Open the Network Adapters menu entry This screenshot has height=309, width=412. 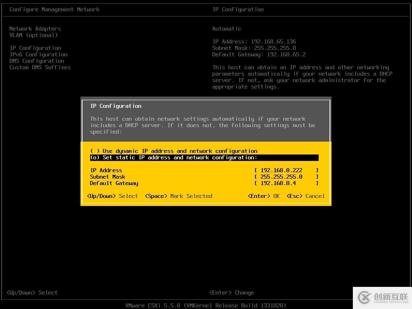[35, 29]
